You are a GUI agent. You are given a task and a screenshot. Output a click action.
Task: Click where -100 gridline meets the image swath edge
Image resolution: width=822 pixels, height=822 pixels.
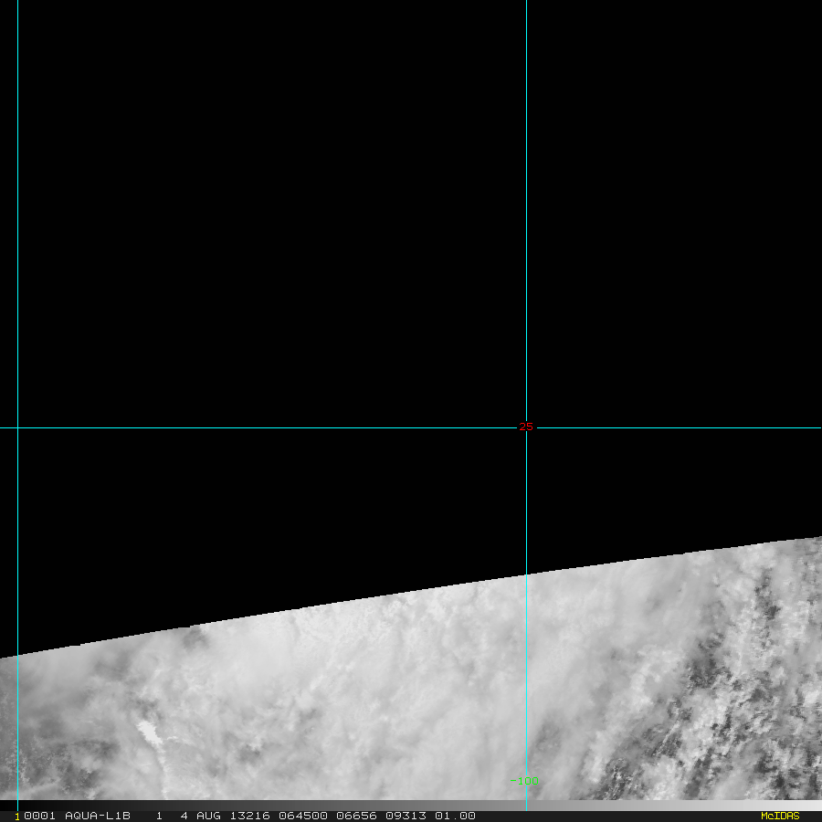[x=526, y=574]
